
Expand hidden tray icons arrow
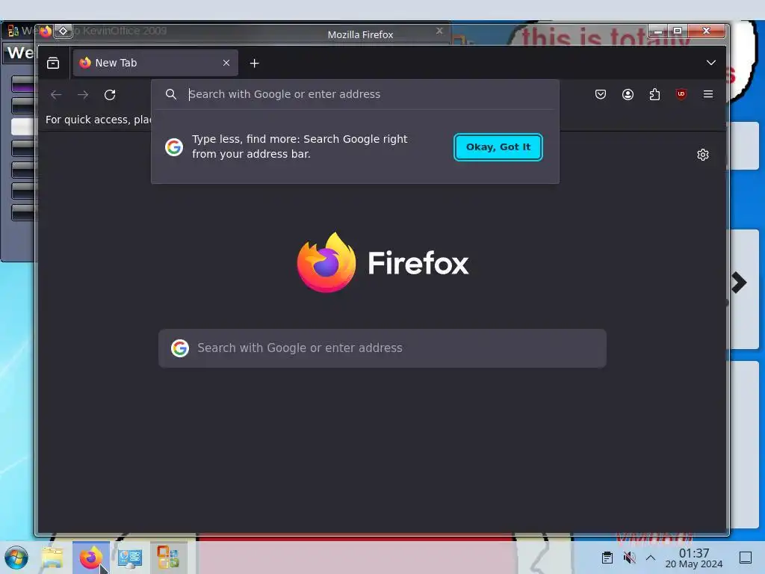point(651,558)
